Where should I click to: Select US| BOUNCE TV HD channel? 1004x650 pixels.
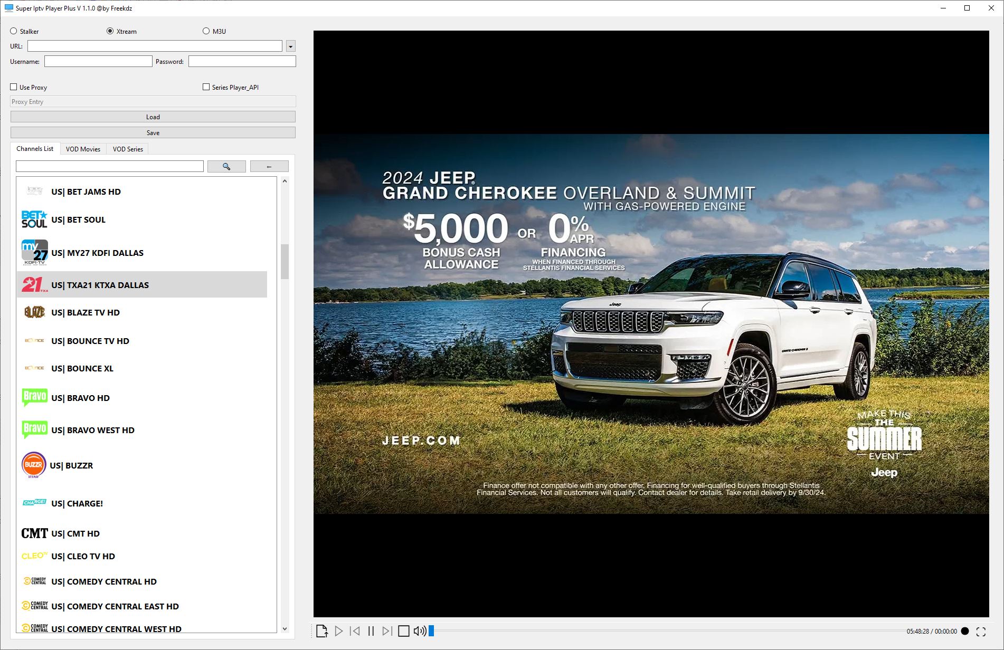pyautogui.click(x=142, y=341)
